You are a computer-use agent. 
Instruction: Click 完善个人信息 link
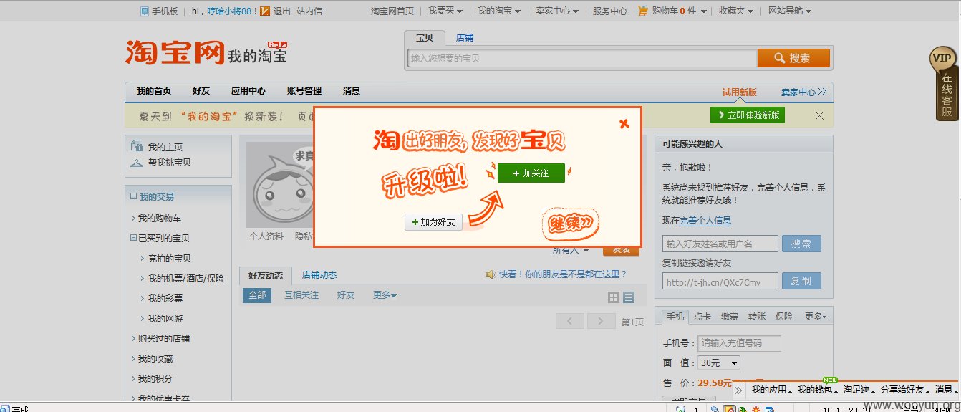705,221
